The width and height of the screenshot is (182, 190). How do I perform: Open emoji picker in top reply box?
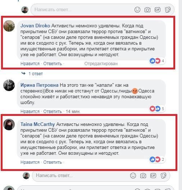(x=137, y=10)
